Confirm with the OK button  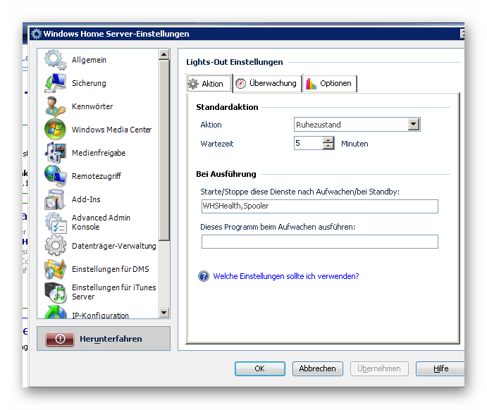coord(259,368)
